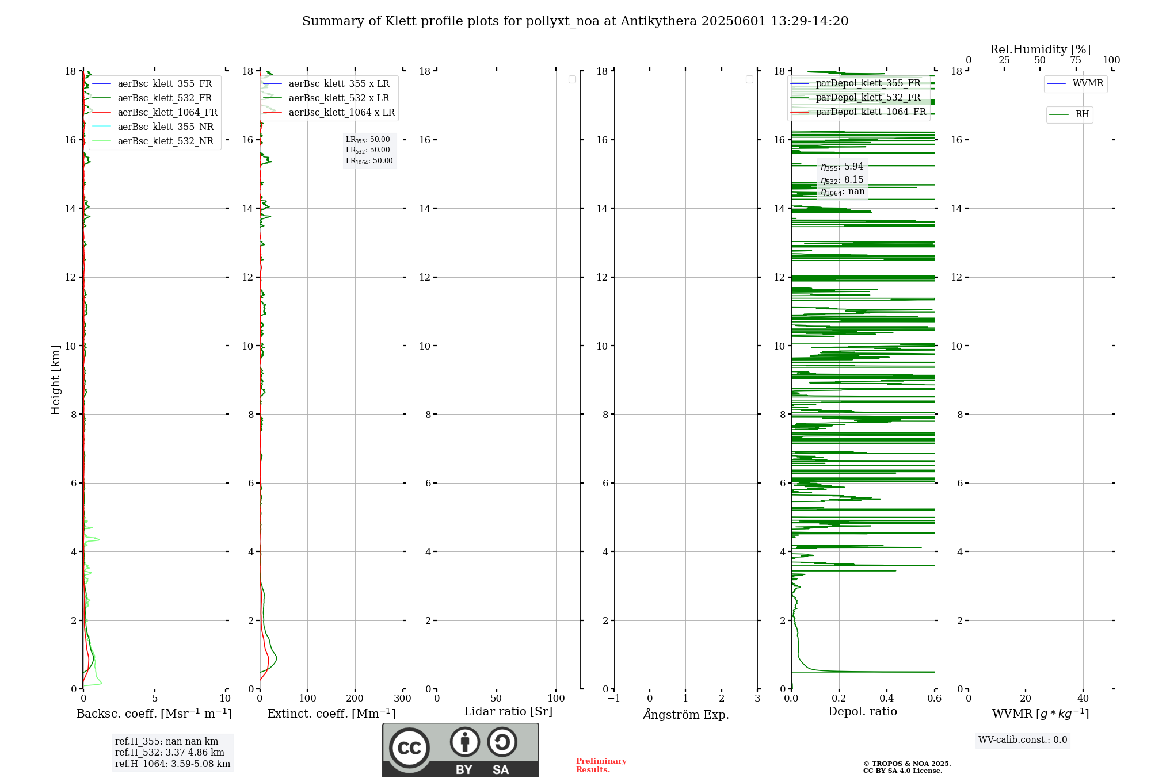The width and height of the screenshot is (1151, 782).
Task: Click tick label 200 on extinction axis
Action: tap(355, 699)
